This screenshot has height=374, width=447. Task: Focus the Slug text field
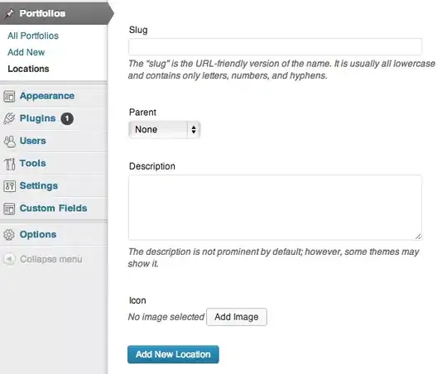(275, 46)
